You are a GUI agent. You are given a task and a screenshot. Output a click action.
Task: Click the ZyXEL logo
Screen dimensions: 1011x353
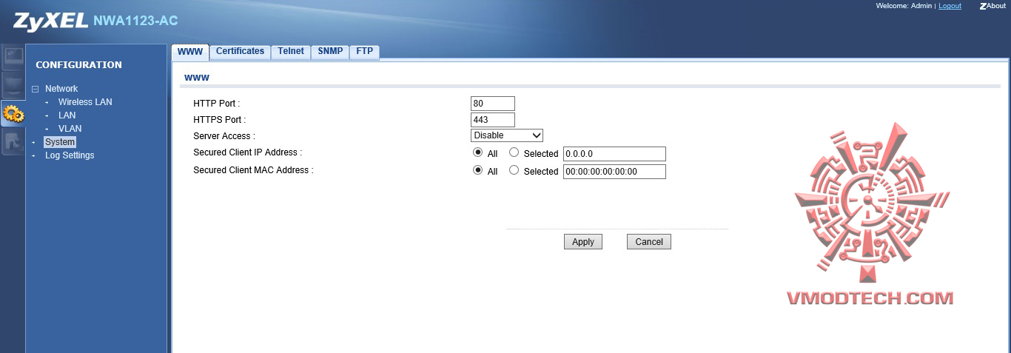pyautogui.click(x=51, y=21)
